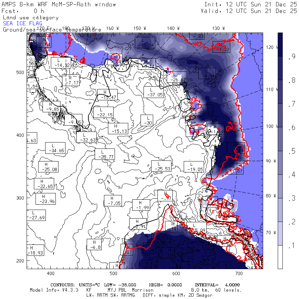Click the 'AMPS 8-km WRF McM-SP-Roth window' title
Viewport: 299px width, 299px height.
coord(59,4)
